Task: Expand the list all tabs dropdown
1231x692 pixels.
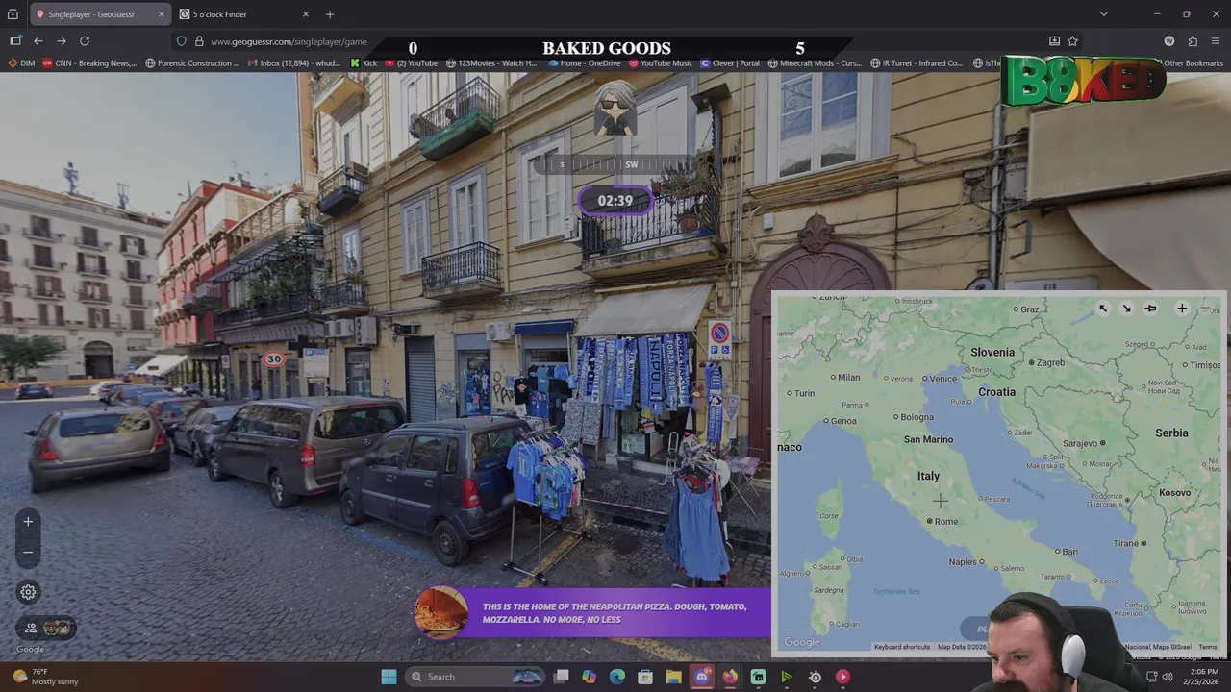Action: click(1104, 14)
